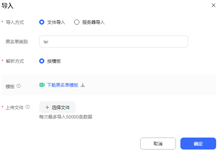Click the 每次最多导入50000条数据 hint text
Screen dimensions: 221x154
tap(66, 117)
